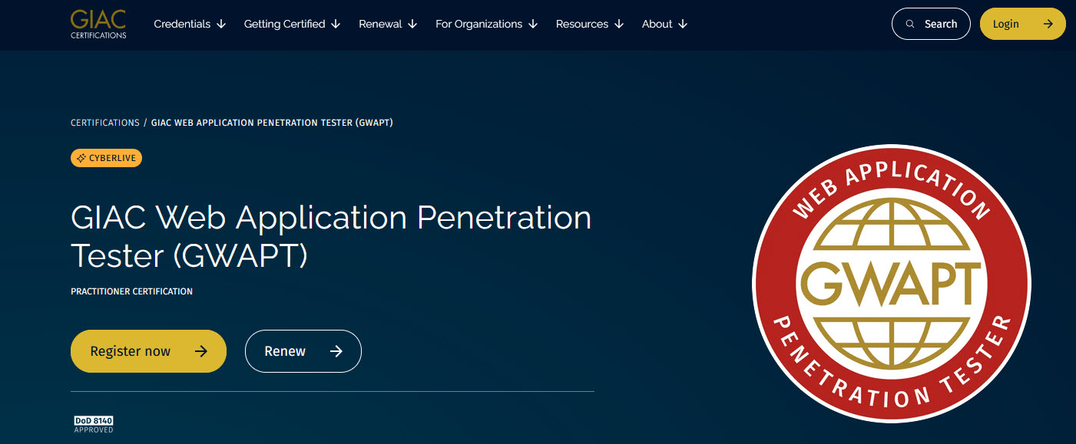Click the magnifier icon in Search

(910, 24)
